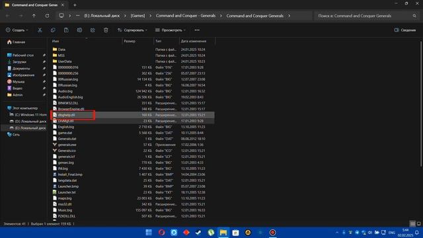This screenshot has width=423, height=238.
Task: Click the Microsoft Store taskbar icon
Action: pyautogui.click(x=235, y=232)
